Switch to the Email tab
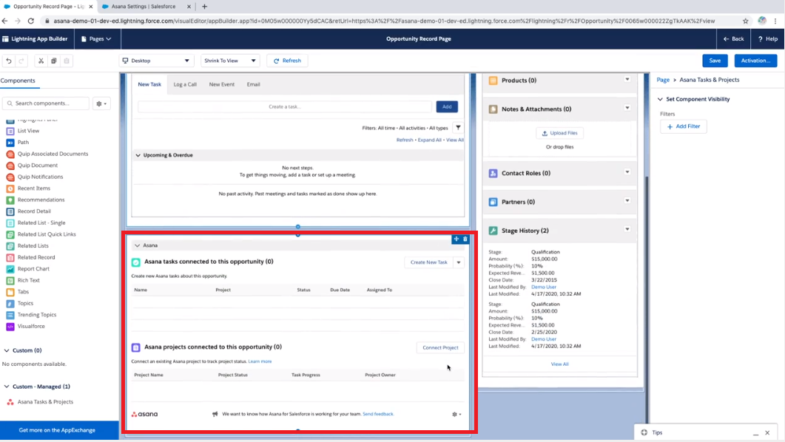The height and width of the screenshot is (442, 785). click(253, 84)
